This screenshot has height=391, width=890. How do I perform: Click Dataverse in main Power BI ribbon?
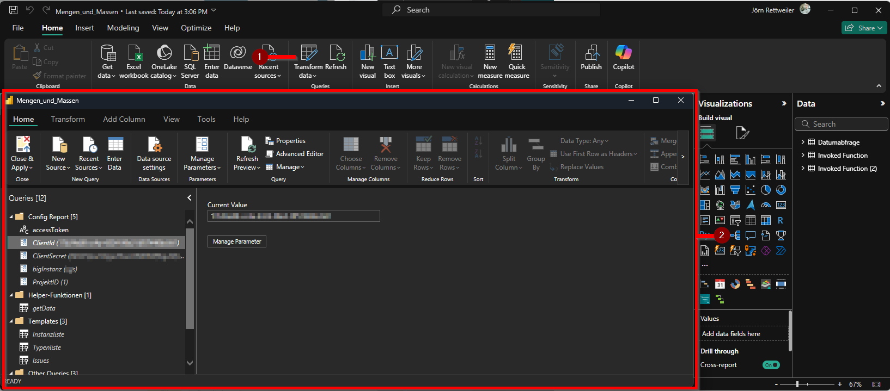[x=238, y=58]
